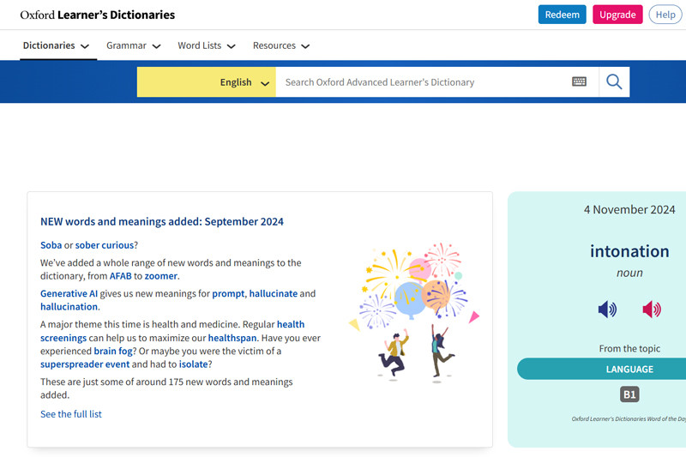The width and height of the screenshot is (686, 457).
Task: Open the Soba link
Action: click(51, 245)
